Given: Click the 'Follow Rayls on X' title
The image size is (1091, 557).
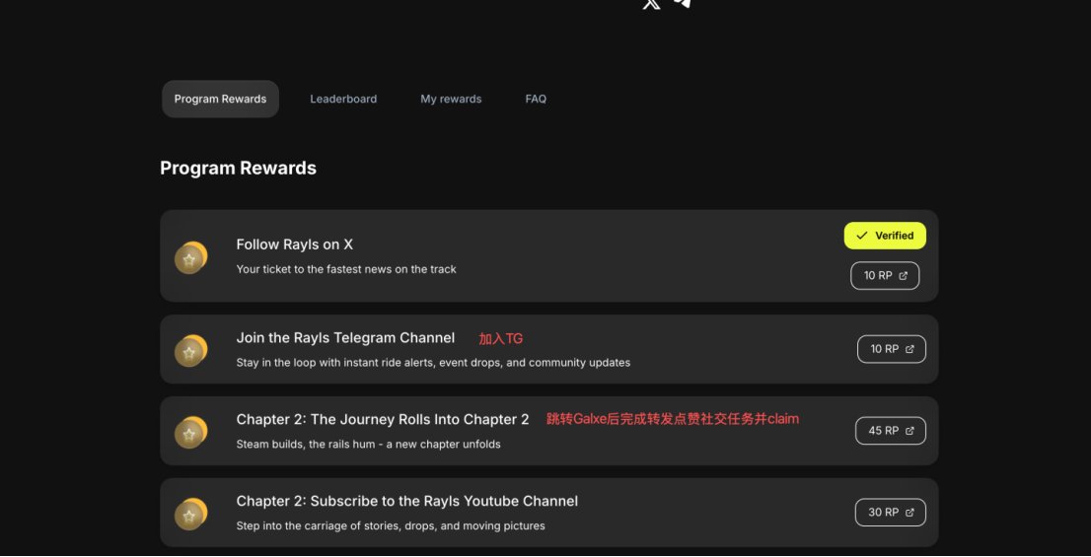Looking at the screenshot, I should tap(294, 244).
